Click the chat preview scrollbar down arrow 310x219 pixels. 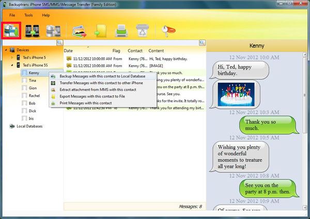(x=305, y=208)
